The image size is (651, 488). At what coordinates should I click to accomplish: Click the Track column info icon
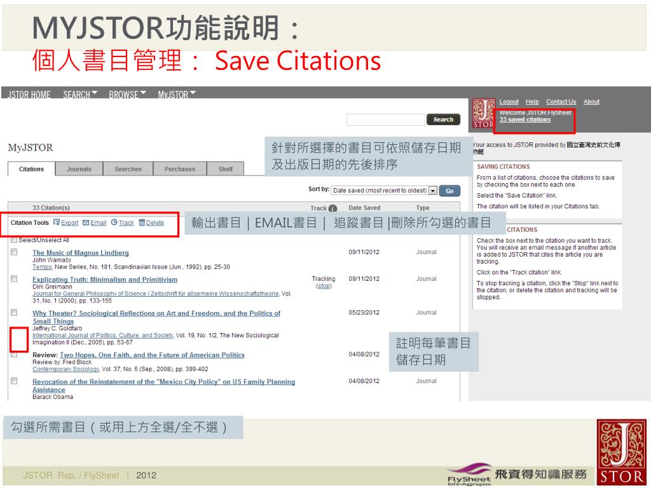click(x=333, y=208)
